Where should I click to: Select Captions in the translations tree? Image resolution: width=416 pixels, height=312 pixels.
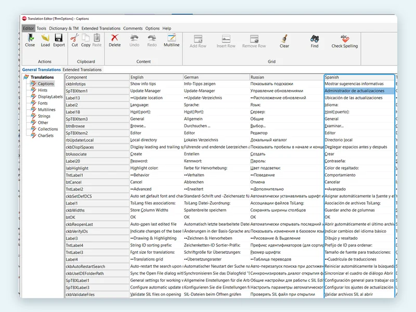pyautogui.click(x=46, y=84)
